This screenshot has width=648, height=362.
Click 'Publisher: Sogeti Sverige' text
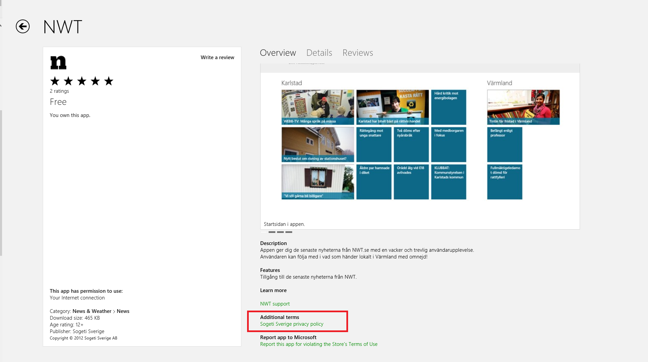(x=77, y=331)
